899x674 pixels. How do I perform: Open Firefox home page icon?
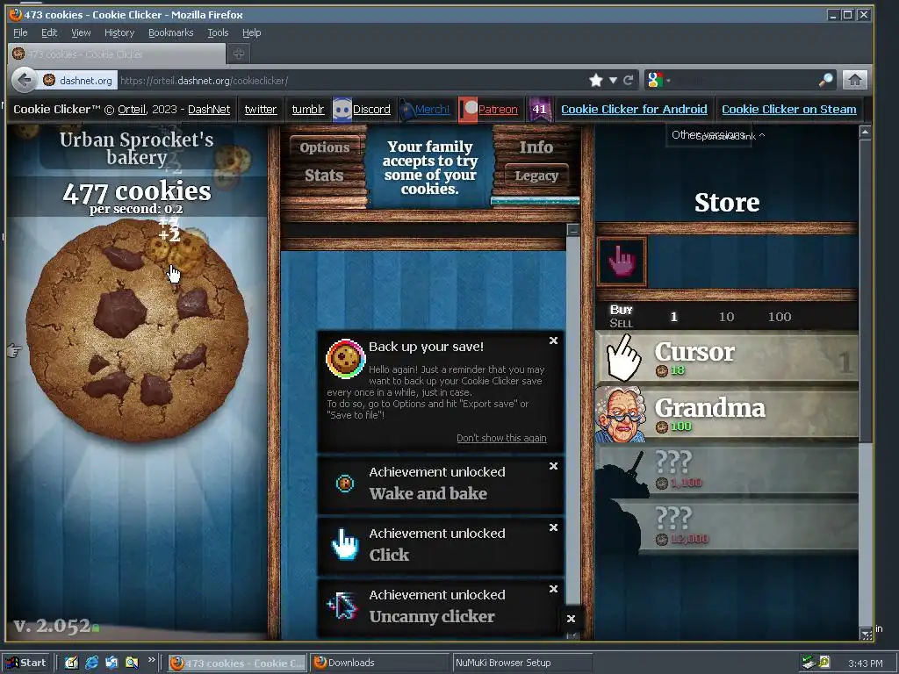click(854, 80)
